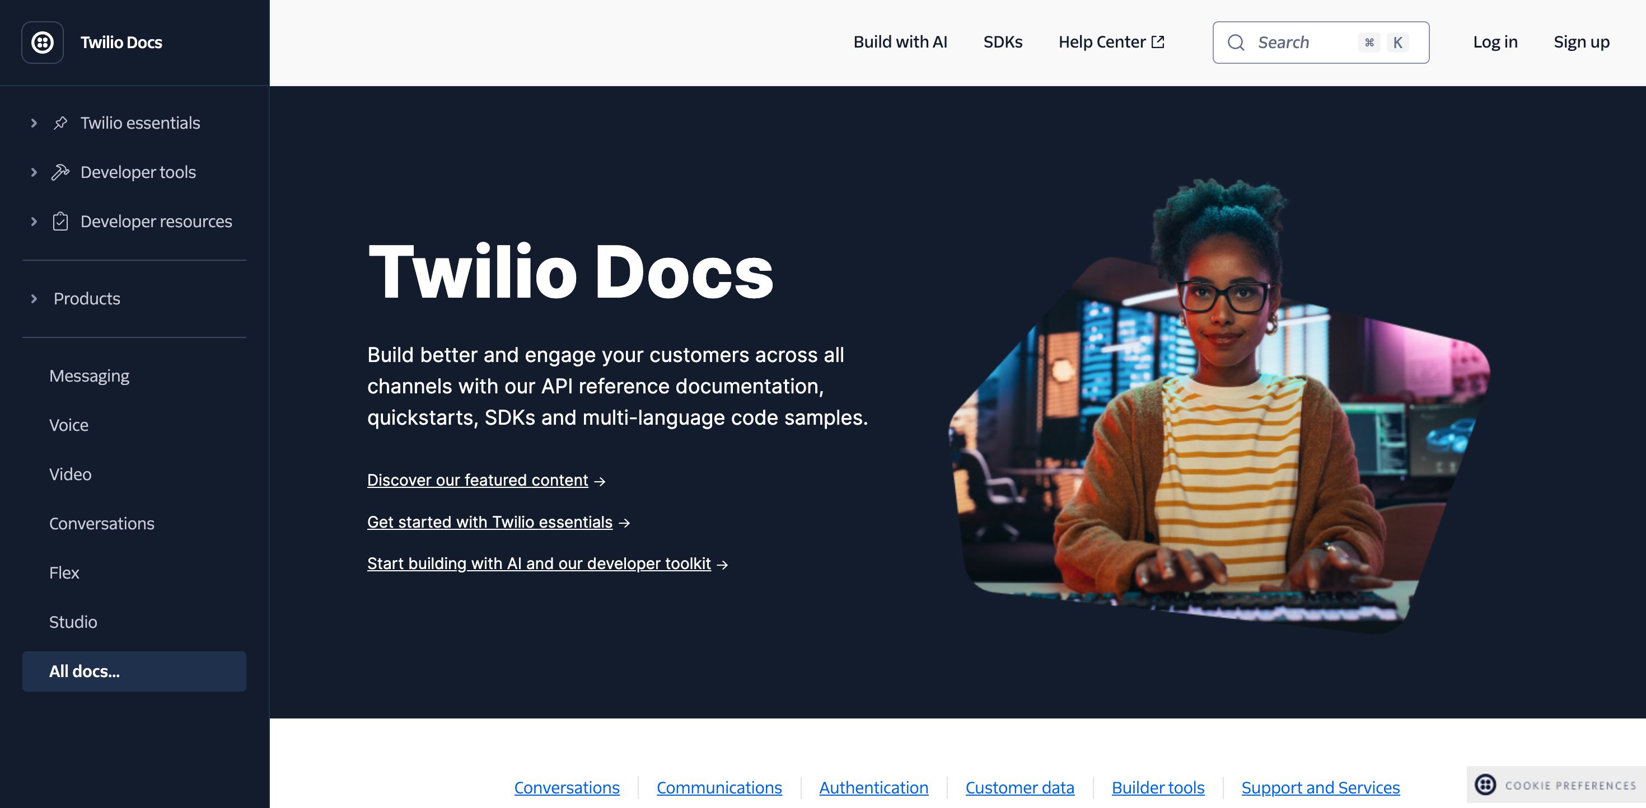This screenshot has width=1646, height=808.
Task: Go to Video docs in sidebar
Action: [x=71, y=474]
